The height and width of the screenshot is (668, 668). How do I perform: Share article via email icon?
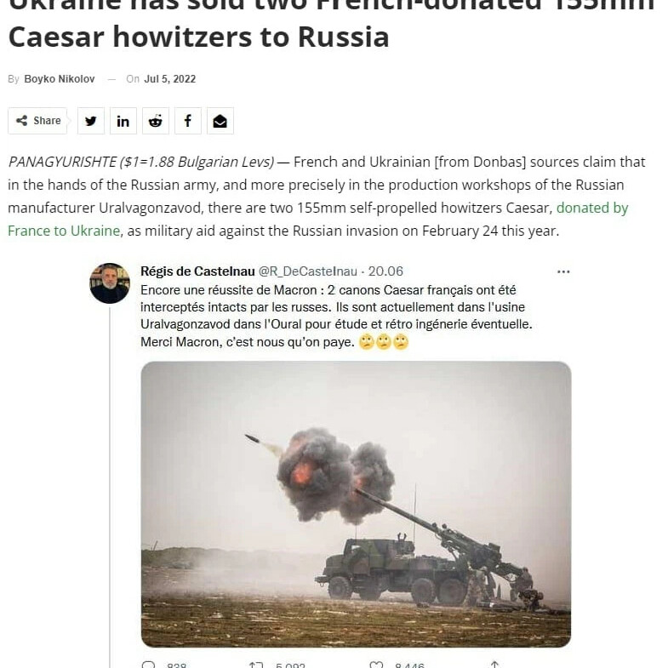click(x=220, y=121)
